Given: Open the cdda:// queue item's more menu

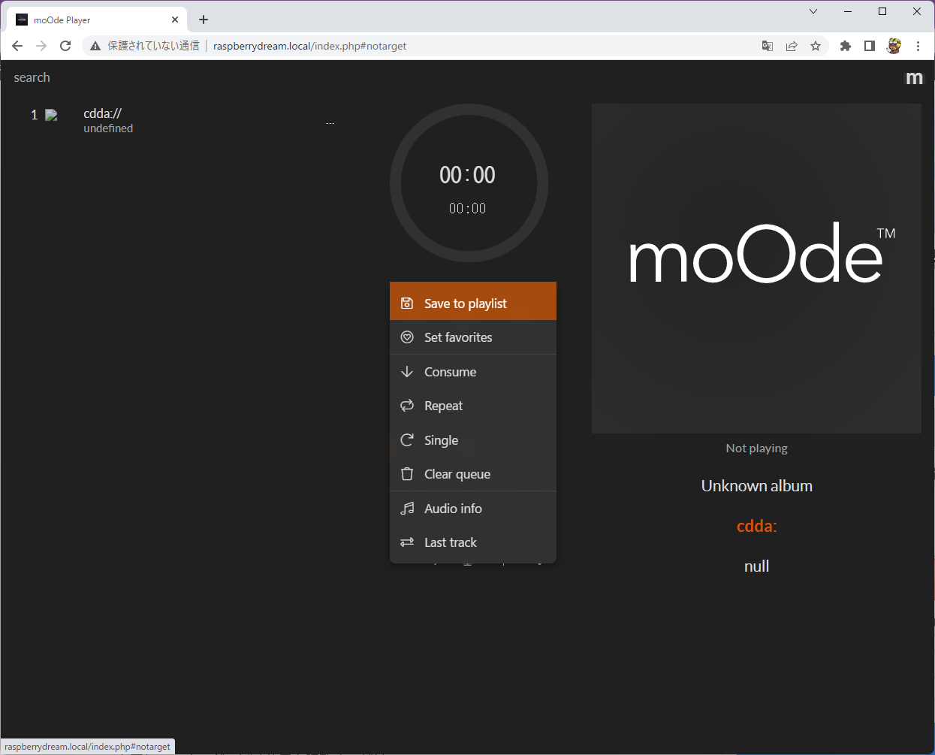Looking at the screenshot, I should coord(330,122).
